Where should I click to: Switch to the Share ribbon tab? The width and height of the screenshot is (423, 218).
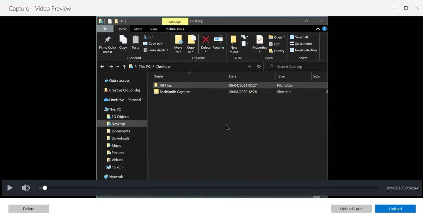coord(138,29)
